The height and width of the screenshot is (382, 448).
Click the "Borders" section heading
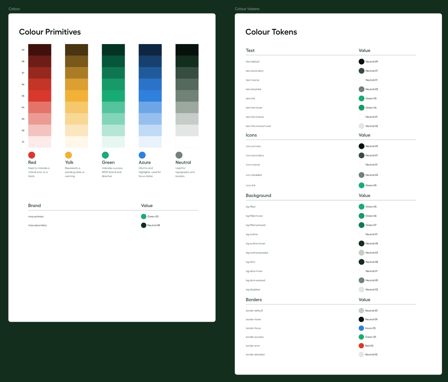click(x=254, y=300)
